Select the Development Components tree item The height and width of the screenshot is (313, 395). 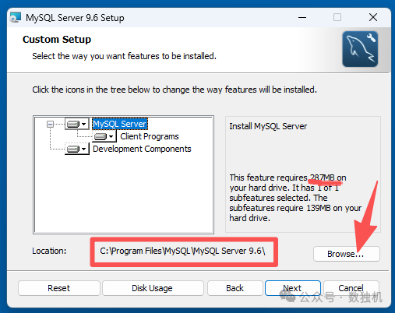tap(142, 149)
